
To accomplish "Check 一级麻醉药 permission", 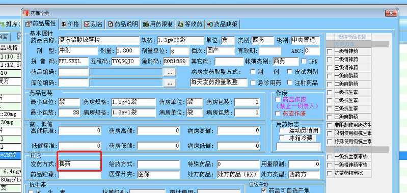I will tap(330, 76).
